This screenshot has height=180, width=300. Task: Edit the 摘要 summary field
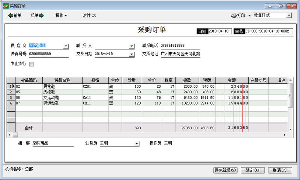(53, 143)
